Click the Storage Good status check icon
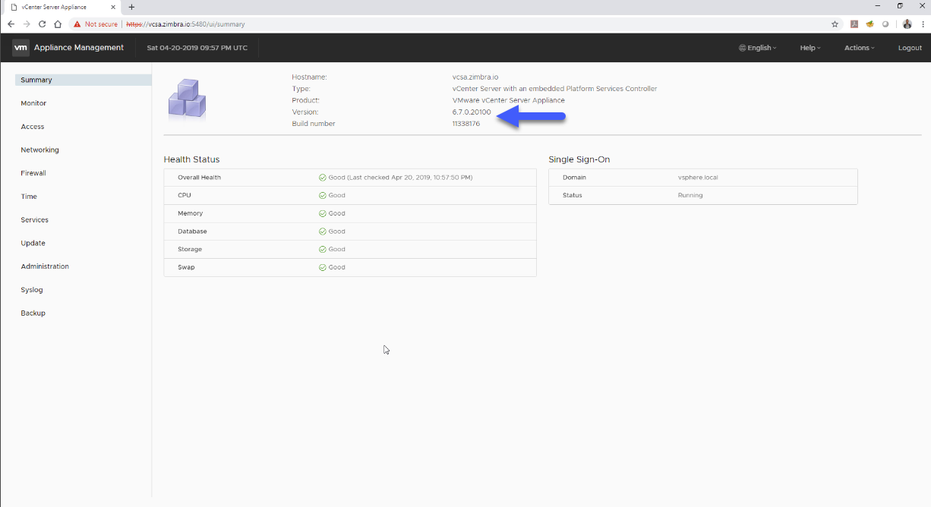The height and width of the screenshot is (507, 931). 323,249
